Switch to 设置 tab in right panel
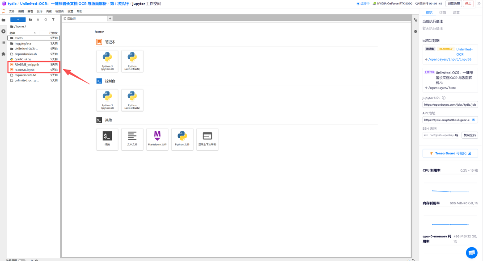The height and width of the screenshot is (261, 483). 456,12
